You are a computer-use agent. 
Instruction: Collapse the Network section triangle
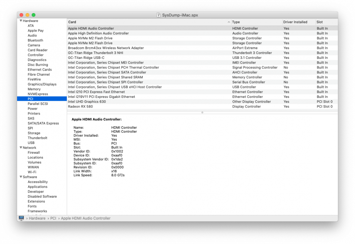click(21, 148)
